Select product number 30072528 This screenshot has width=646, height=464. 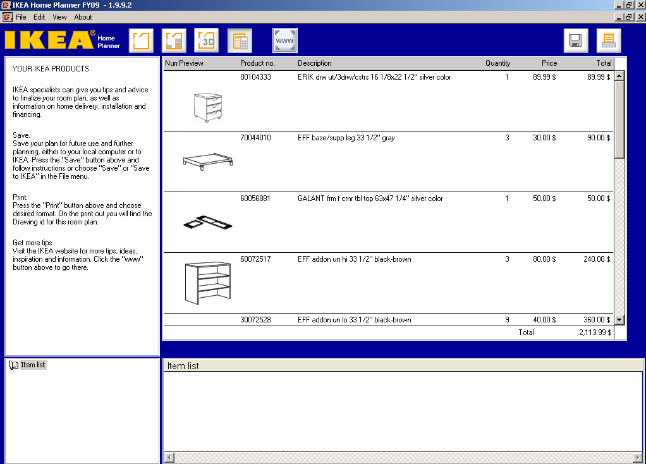pos(255,320)
